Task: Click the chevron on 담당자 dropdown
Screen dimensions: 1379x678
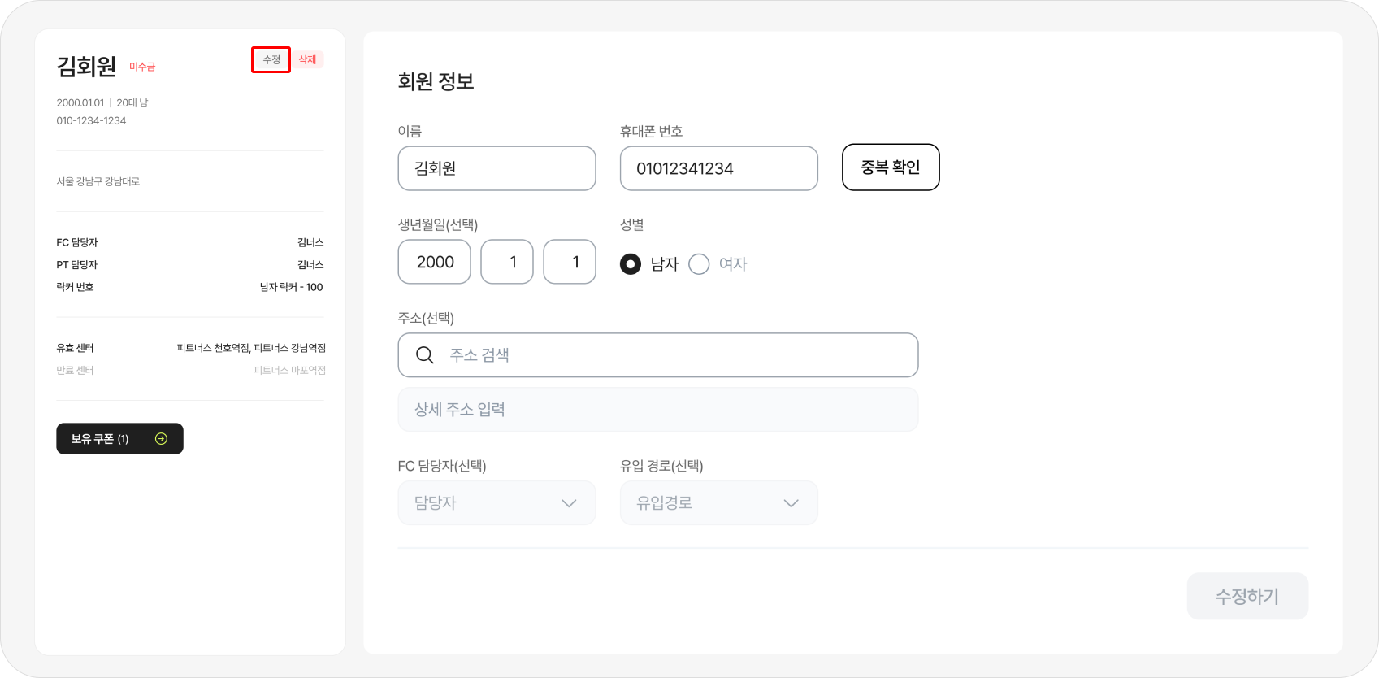Action: (569, 503)
